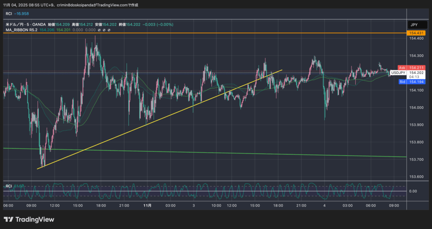
Task: Click the 154.400 price axis label
Action: tap(416, 38)
